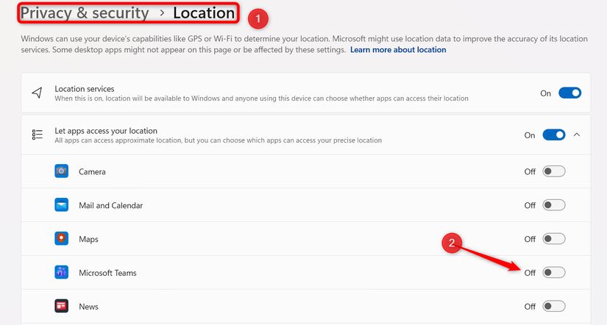Switch on Microsoft Teams location toggle
This screenshot has height=325, width=607.
[x=553, y=273]
